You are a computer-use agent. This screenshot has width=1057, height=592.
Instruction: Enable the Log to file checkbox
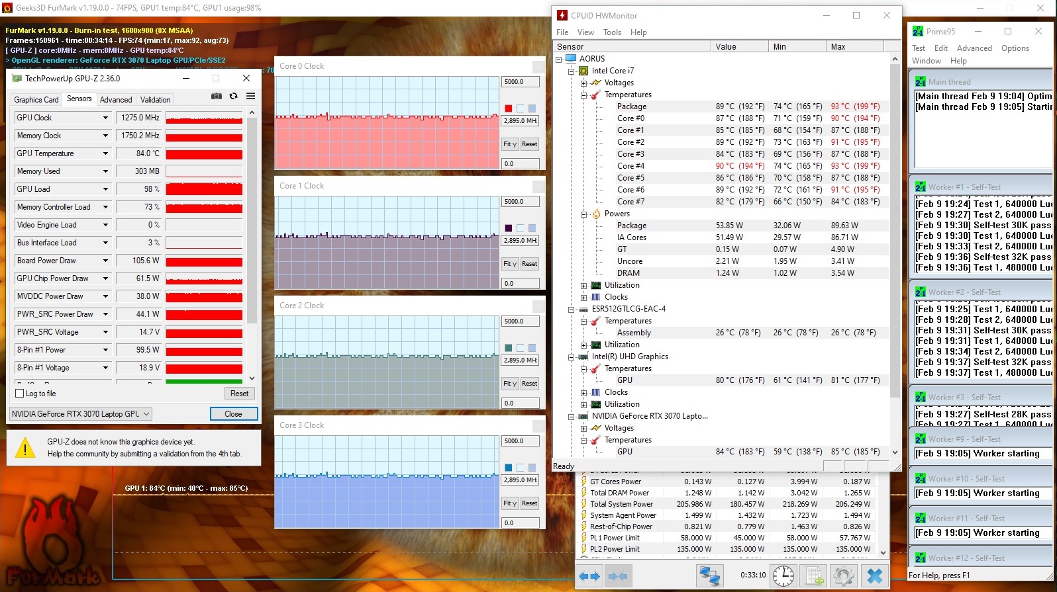click(19, 394)
